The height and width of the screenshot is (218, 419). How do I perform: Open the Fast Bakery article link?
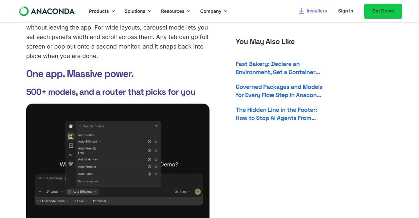pos(278,68)
